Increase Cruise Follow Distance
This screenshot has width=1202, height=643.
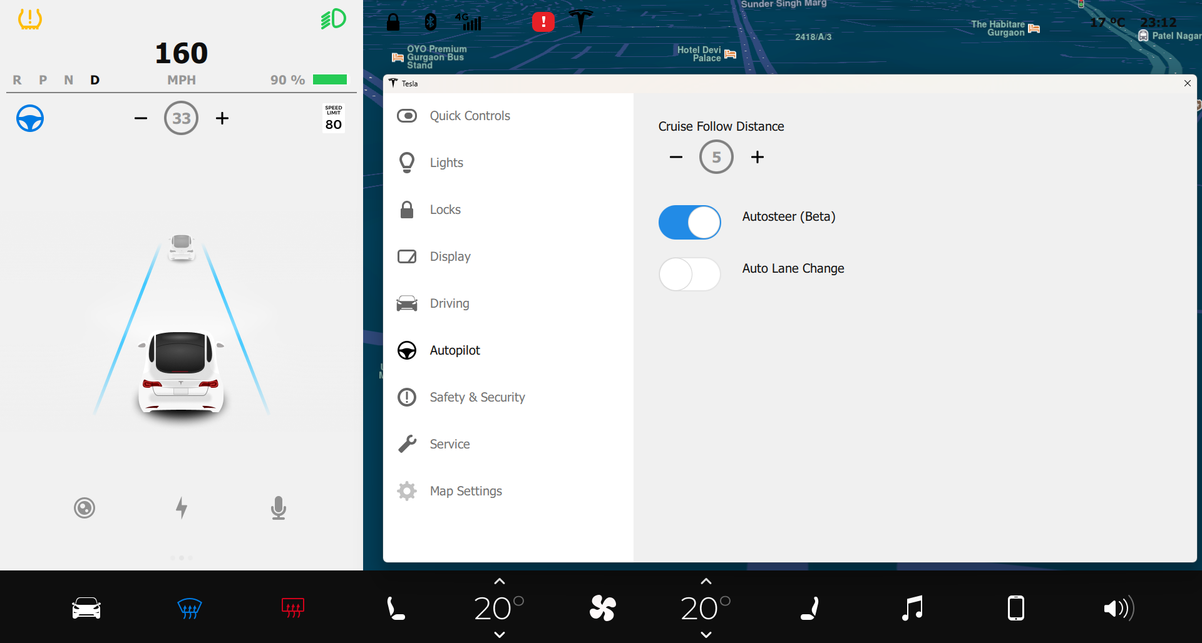pyautogui.click(x=758, y=157)
